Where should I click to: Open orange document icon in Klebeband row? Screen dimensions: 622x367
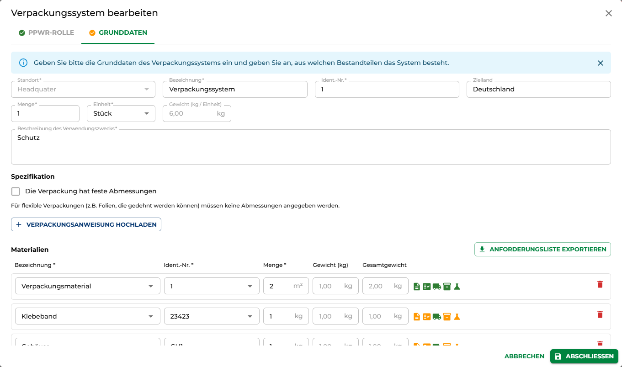417,317
